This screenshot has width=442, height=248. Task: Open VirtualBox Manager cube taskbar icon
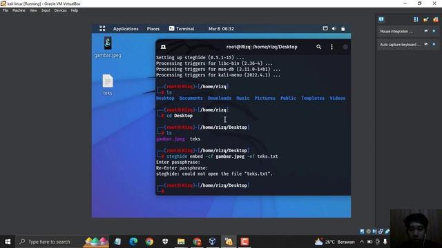point(213,242)
